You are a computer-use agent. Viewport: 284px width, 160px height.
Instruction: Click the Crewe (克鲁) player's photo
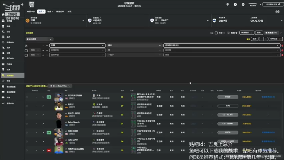coord(59,97)
